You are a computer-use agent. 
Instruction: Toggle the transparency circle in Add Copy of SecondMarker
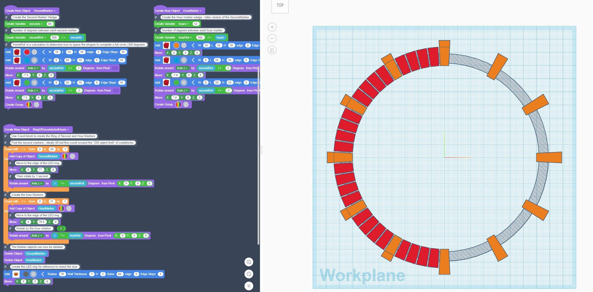pyautogui.click(x=72, y=156)
